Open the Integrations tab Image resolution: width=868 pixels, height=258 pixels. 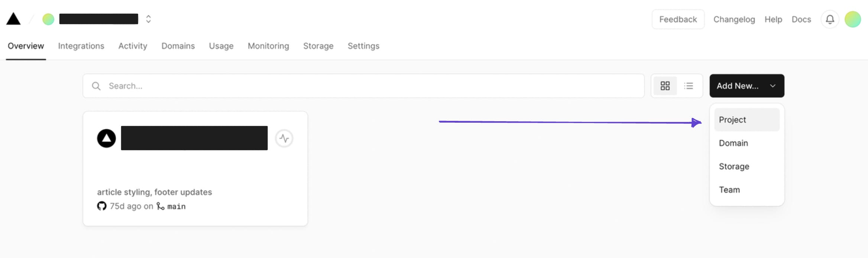81,46
